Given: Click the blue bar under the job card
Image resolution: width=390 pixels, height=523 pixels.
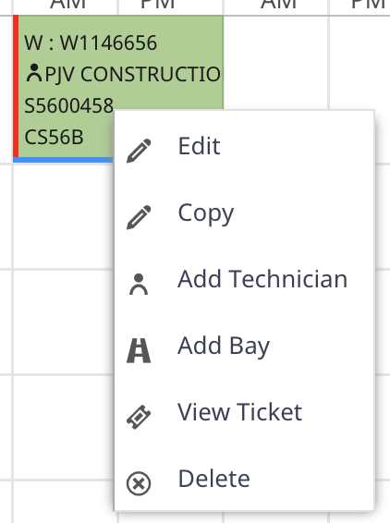Looking at the screenshot, I should click(x=63, y=160).
